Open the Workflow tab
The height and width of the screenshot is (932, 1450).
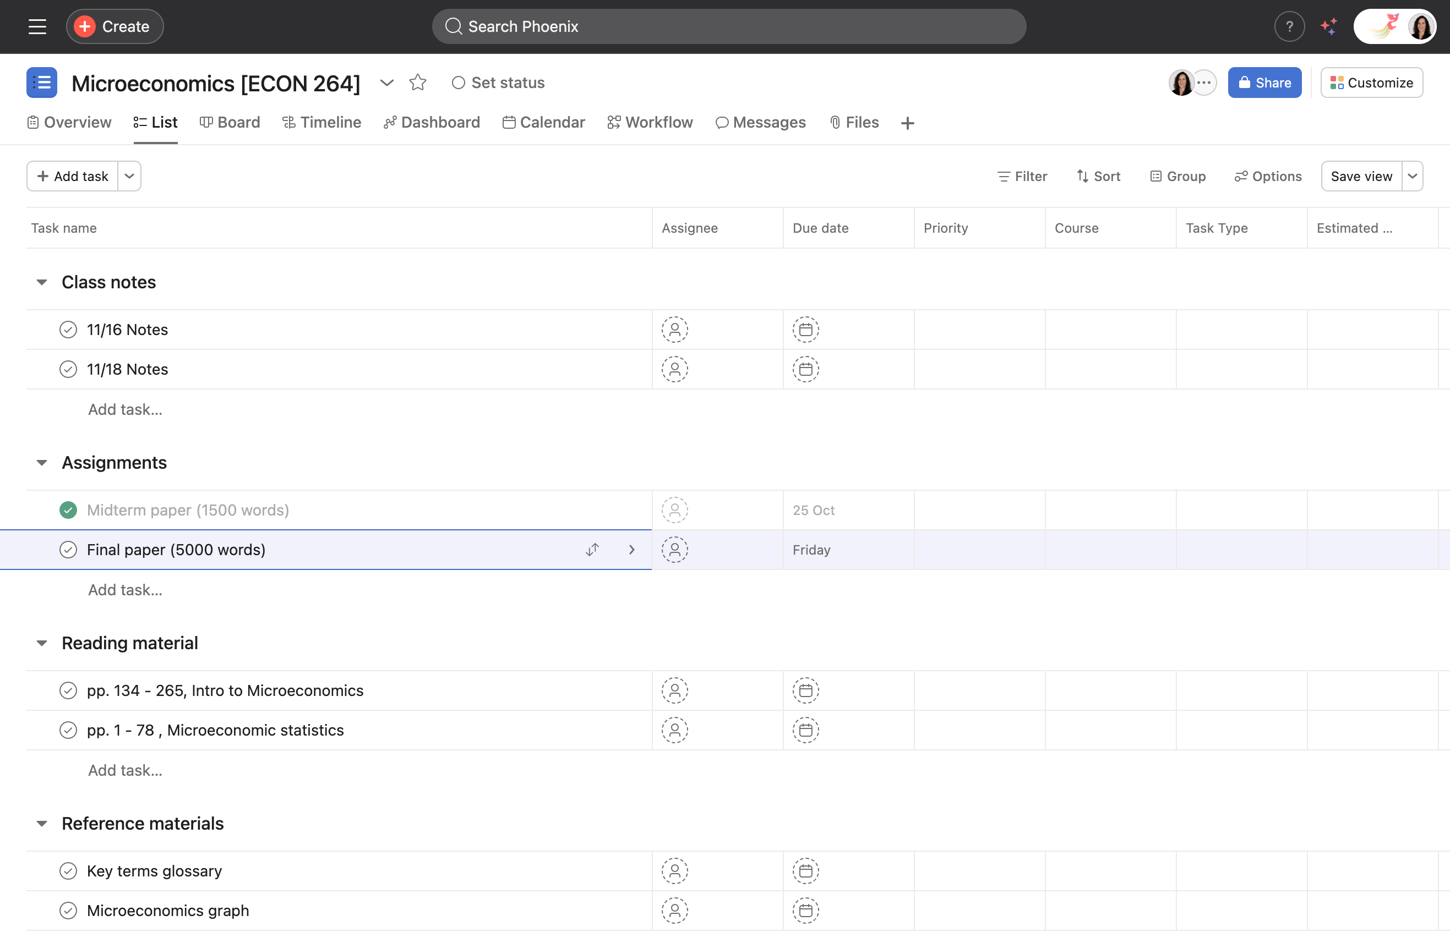pos(650,122)
